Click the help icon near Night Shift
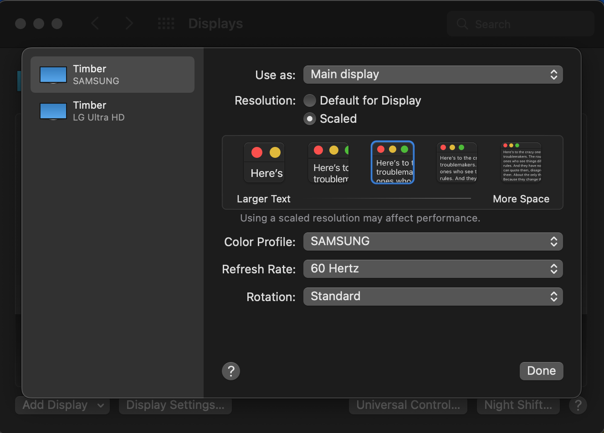This screenshot has width=604, height=433. 578,405
